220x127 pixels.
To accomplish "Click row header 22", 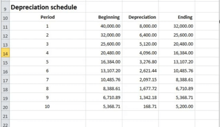I will coord(4,124).
